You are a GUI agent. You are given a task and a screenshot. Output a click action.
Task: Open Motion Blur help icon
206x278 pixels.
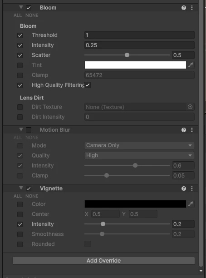pos(184,130)
